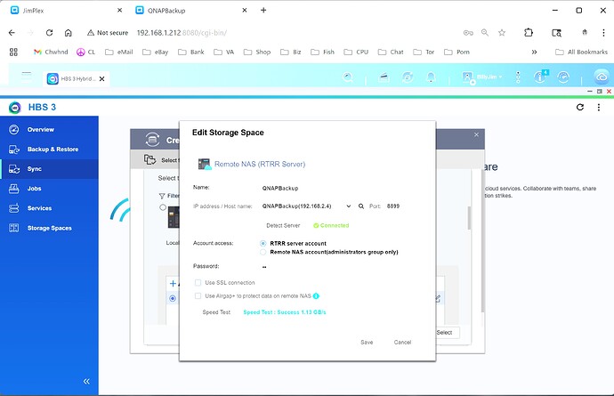Image resolution: width=614 pixels, height=396 pixels.
Task: Click the Password field
Action: pyautogui.click(x=264, y=267)
